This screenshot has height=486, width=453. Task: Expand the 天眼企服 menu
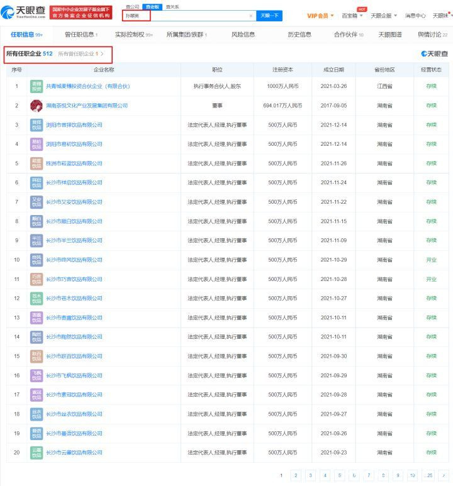[x=384, y=16]
